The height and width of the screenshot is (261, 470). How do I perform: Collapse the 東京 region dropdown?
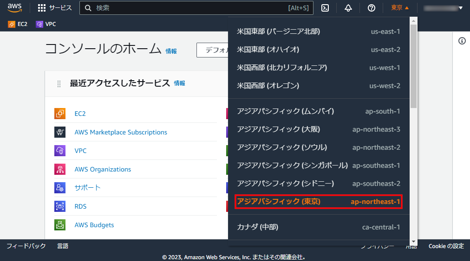tap(400, 8)
